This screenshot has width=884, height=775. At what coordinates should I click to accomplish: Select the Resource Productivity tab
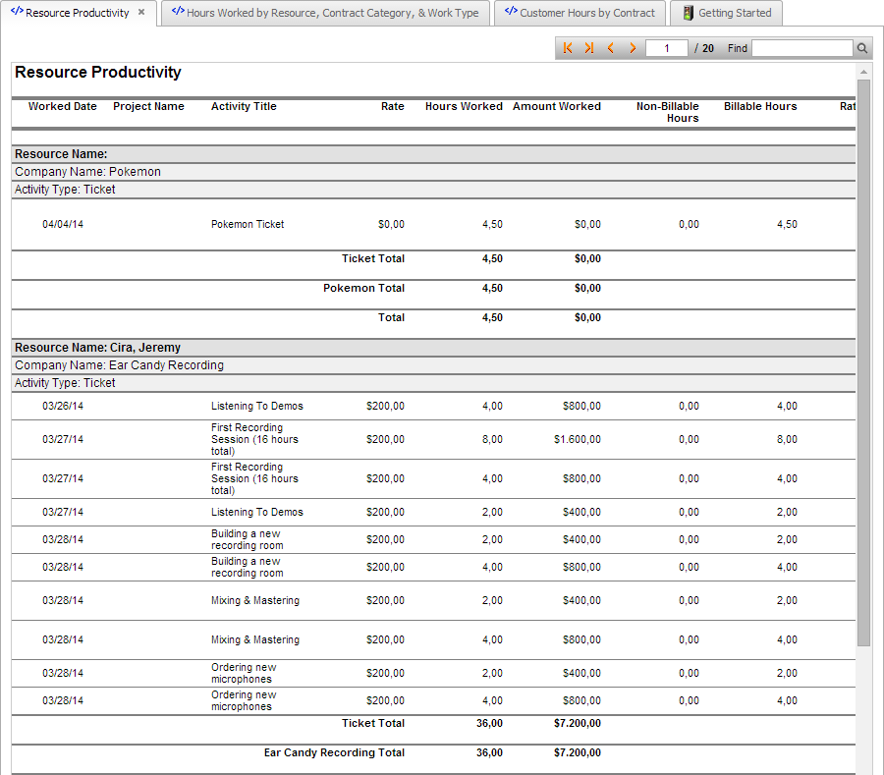tap(78, 13)
